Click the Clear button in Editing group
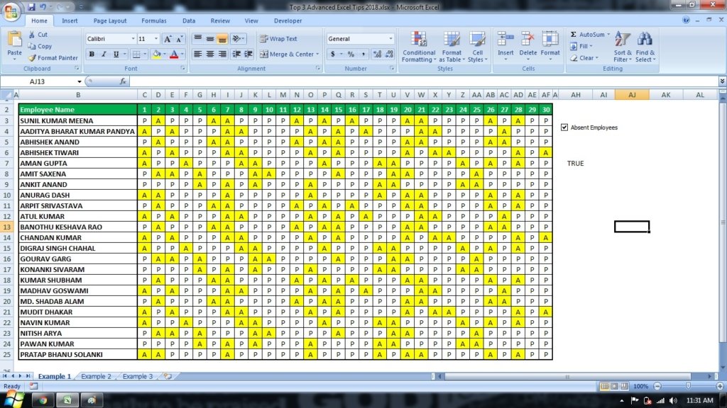The image size is (727, 408). pos(586,58)
